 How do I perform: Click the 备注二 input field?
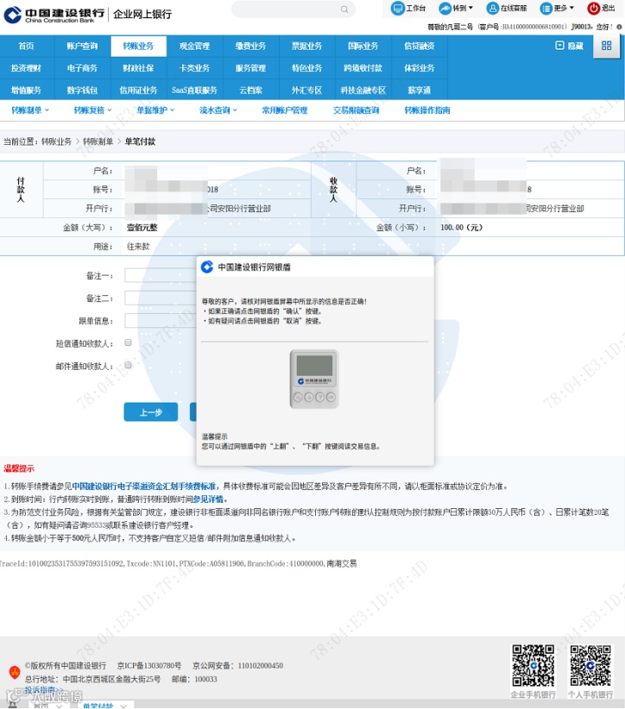click(161, 298)
